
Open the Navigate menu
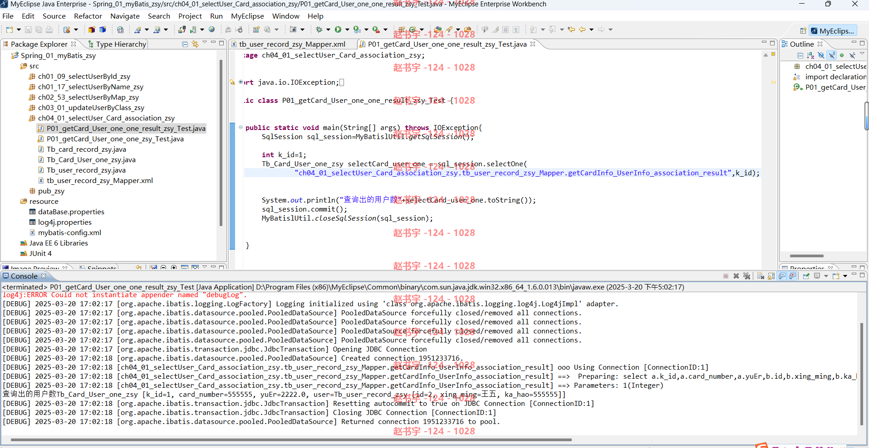pyautogui.click(x=125, y=16)
